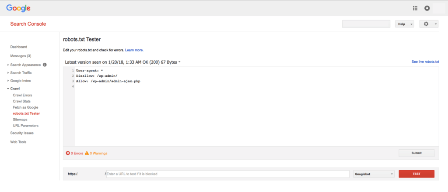Image resolution: width=448 pixels, height=192 pixels.
Task: Click the Learn more link
Action: (x=134, y=50)
